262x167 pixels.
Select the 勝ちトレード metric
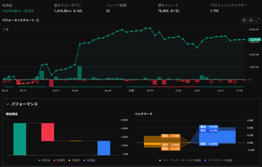click(x=168, y=5)
